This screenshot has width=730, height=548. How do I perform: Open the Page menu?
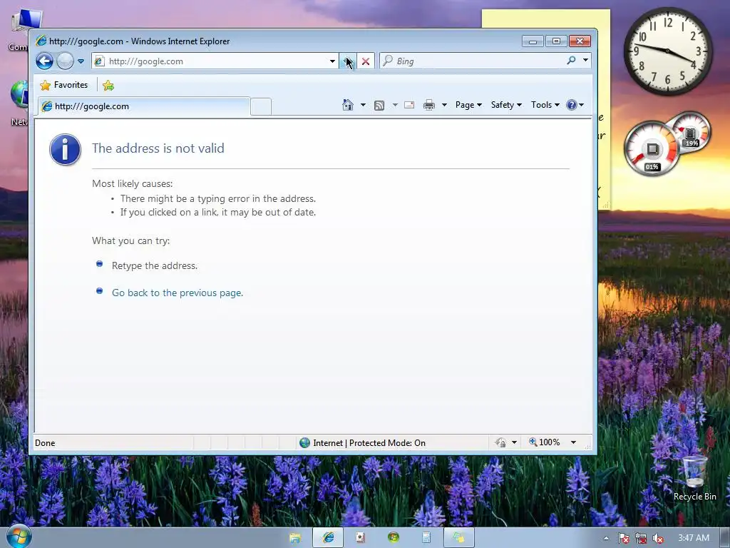pos(468,105)
